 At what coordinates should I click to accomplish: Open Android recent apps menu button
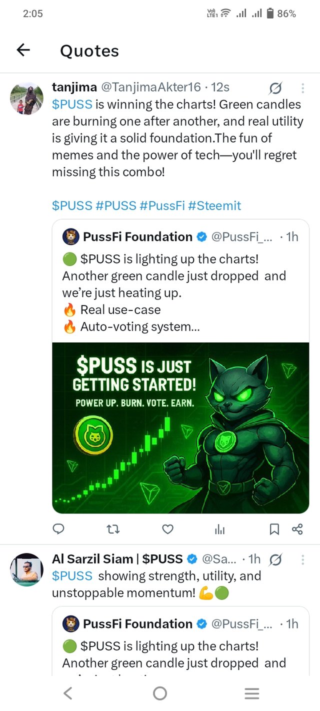pyautogui.click(x=251, y=693)
